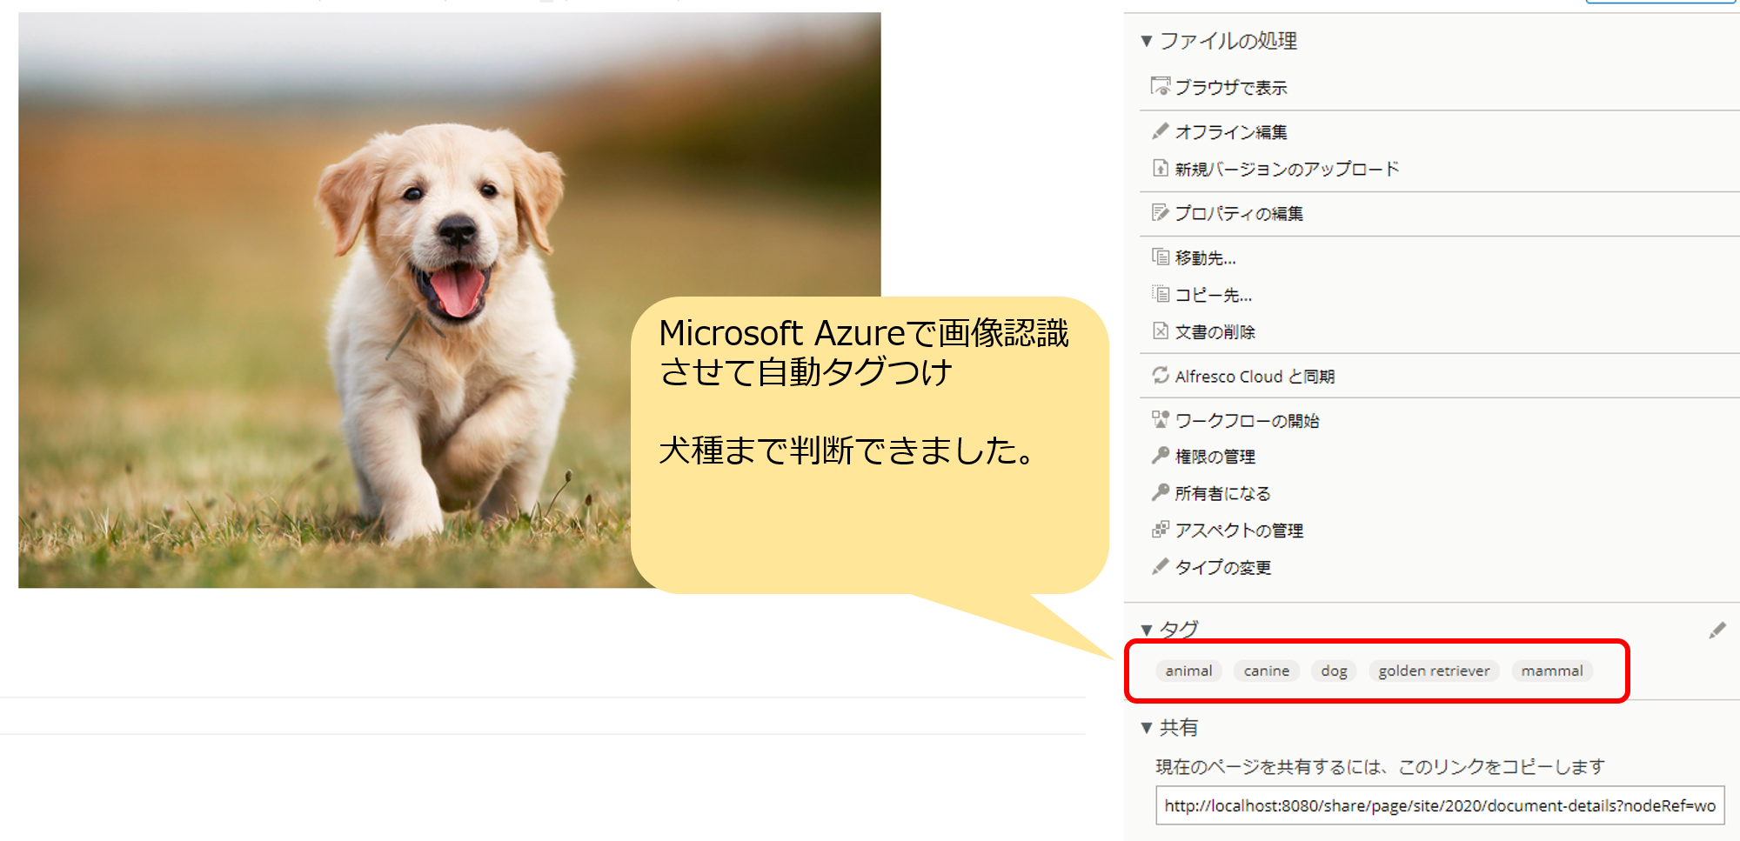Click the プロパティの編集 icon
This screenshot has width=1740, height=841.
pos(1161,212)
